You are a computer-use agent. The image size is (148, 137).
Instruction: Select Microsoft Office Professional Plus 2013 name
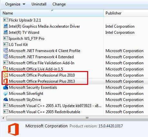tap(42, 81)
